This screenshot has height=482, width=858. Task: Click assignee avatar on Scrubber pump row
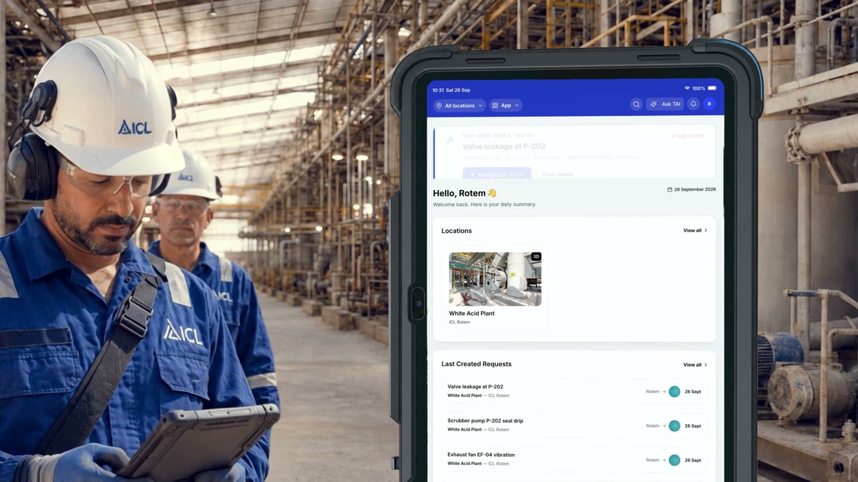[x=675, y=426]
